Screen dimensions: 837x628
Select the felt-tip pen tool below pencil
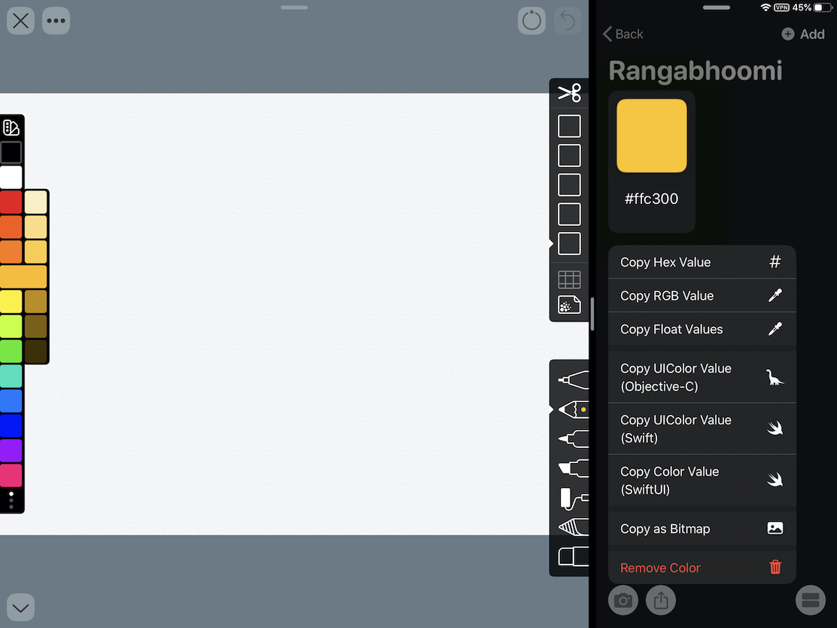pyautogui.click(x=574, y=439)
